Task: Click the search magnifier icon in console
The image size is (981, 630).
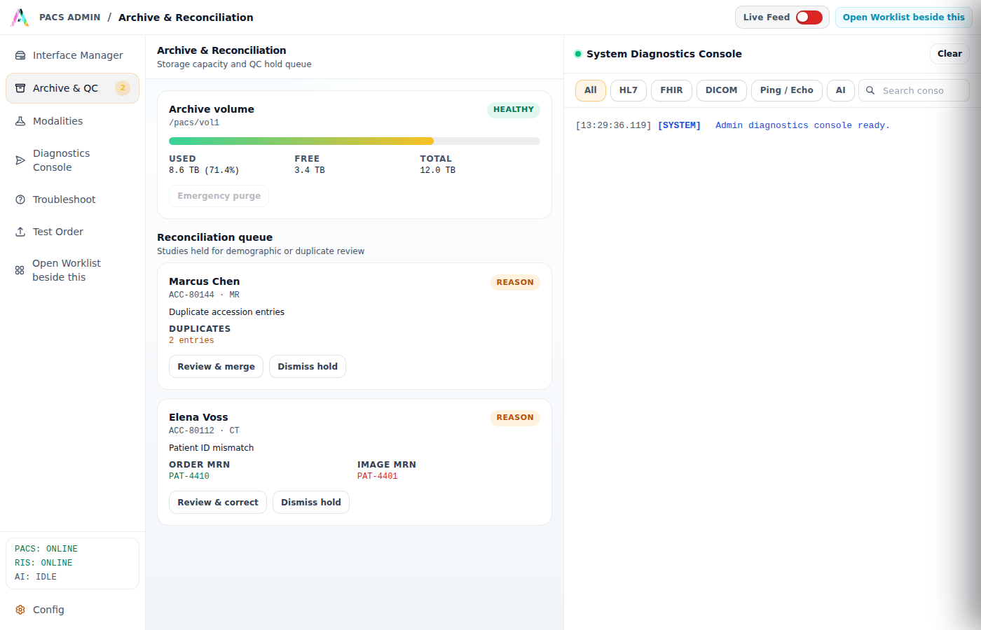Action: click(870, 90)
